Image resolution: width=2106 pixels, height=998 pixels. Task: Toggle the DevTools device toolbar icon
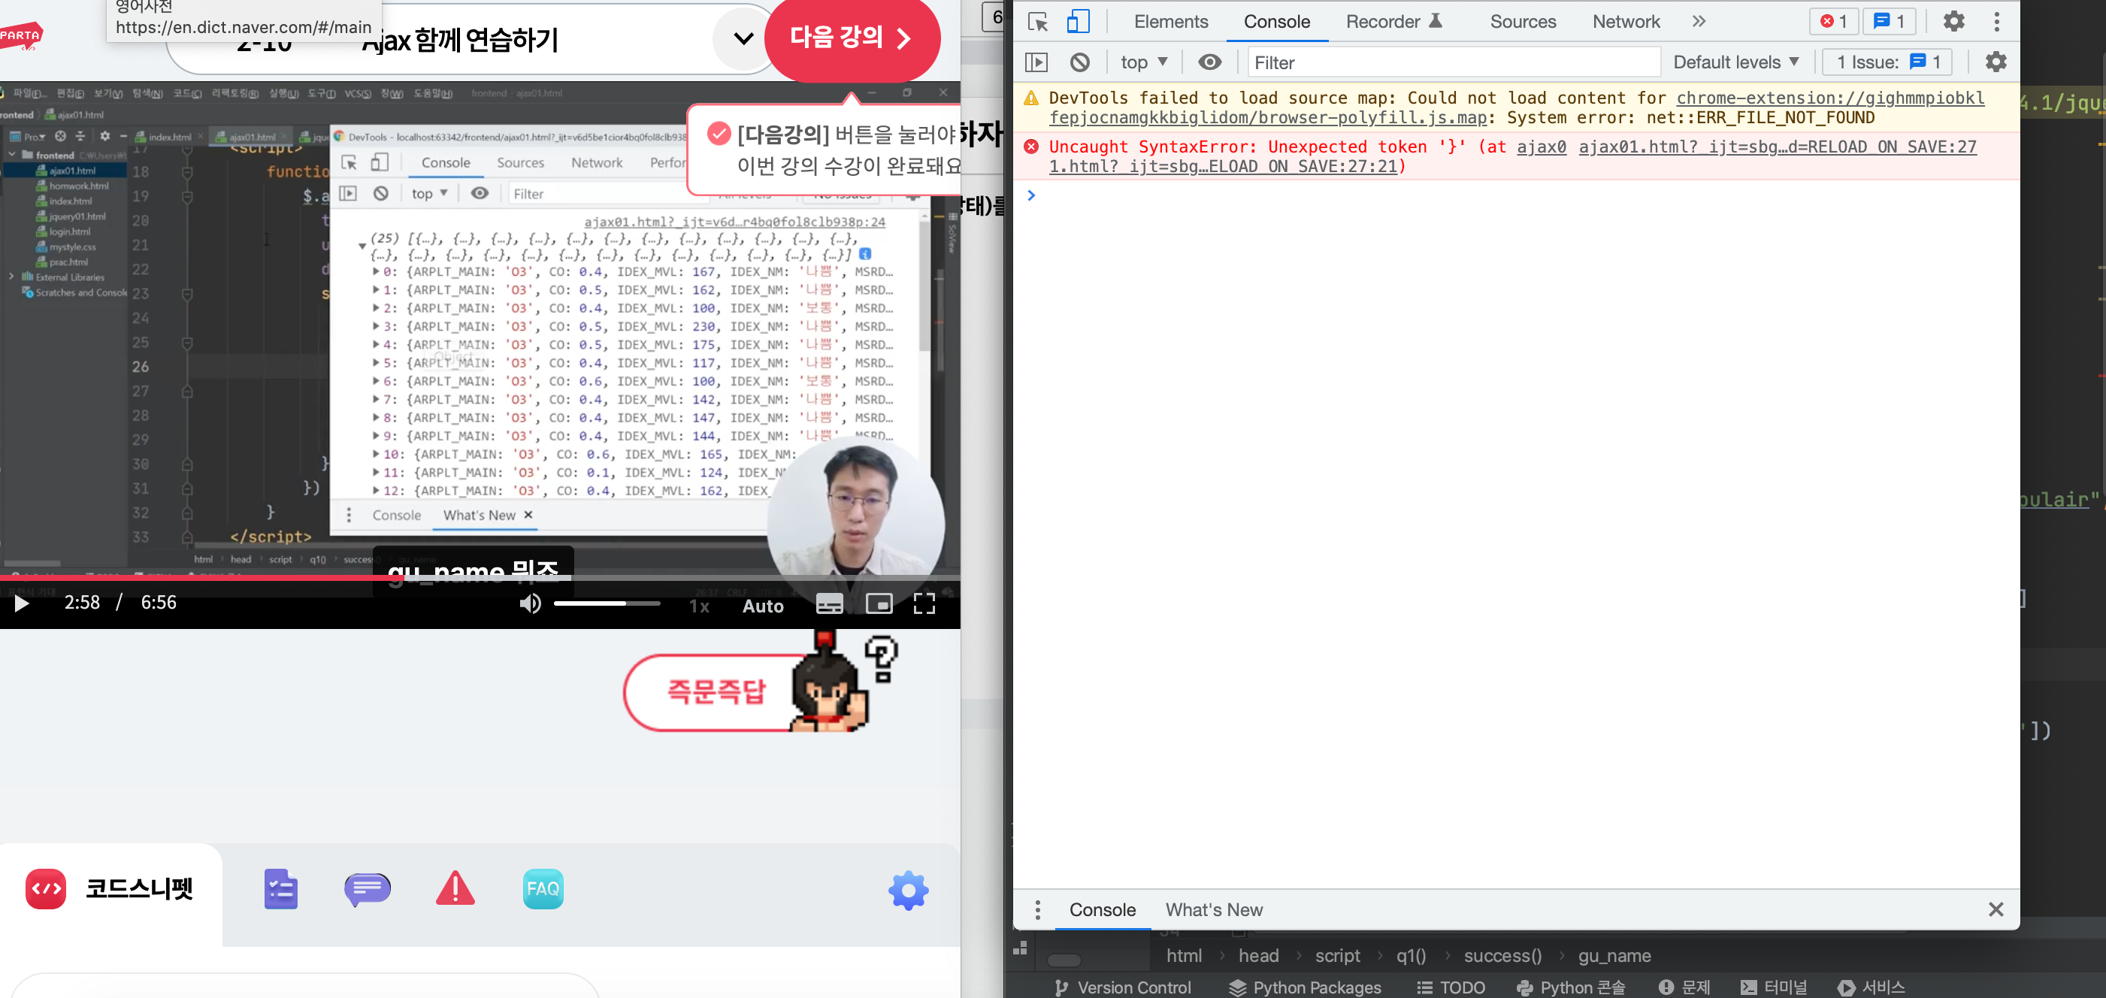pos(1079,22)
